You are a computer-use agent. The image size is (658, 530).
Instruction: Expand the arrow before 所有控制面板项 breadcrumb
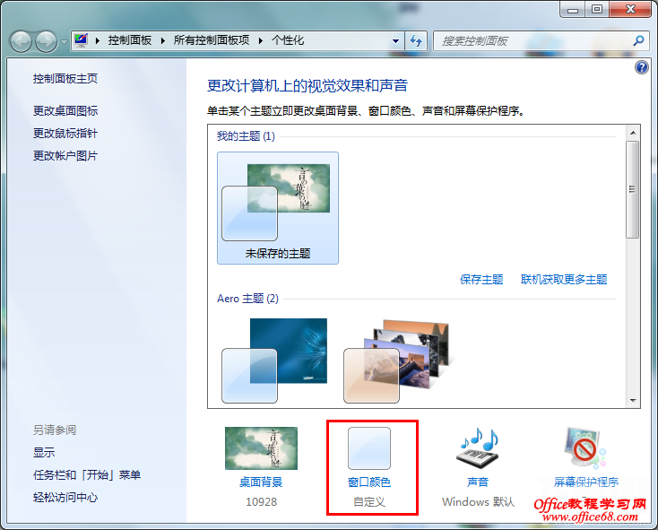click(x=163, y=40)
